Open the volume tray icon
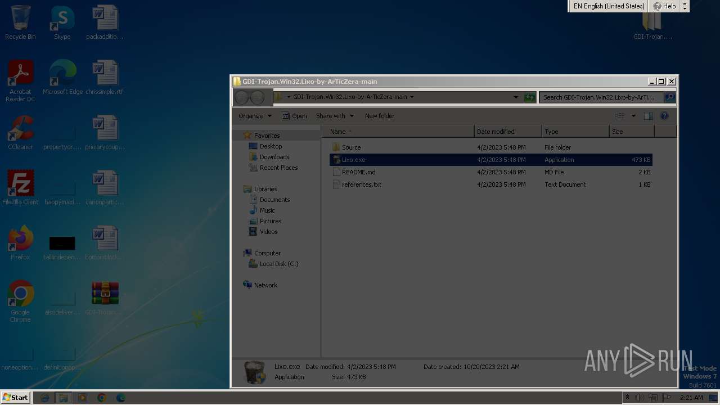 point(640,398)
